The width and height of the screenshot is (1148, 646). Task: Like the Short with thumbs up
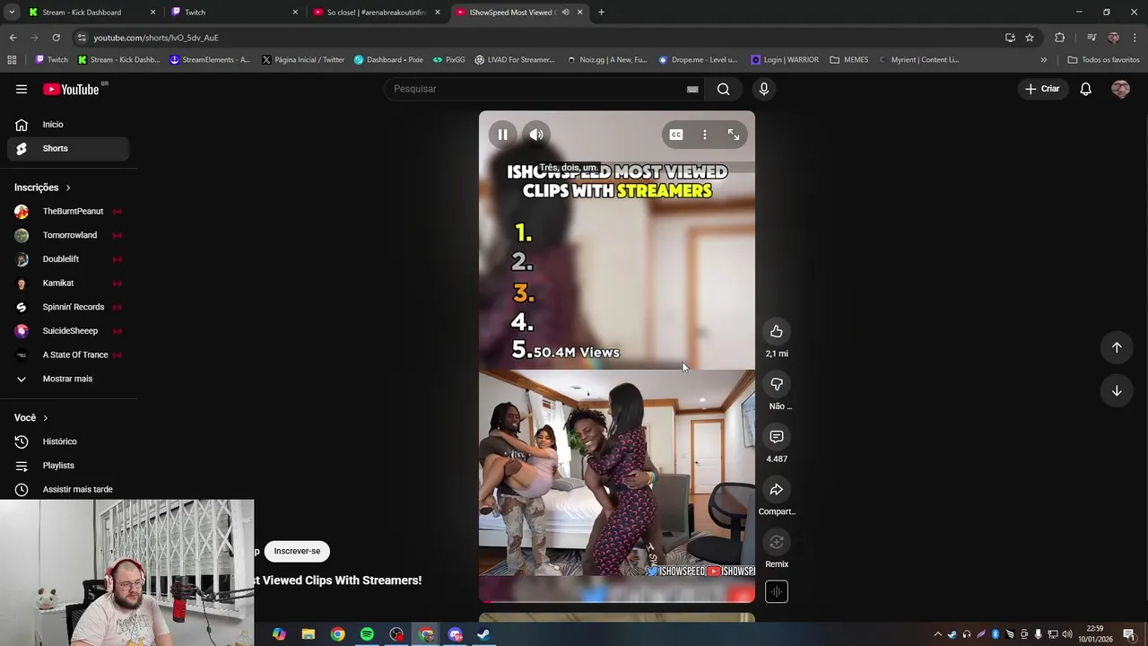777,332
